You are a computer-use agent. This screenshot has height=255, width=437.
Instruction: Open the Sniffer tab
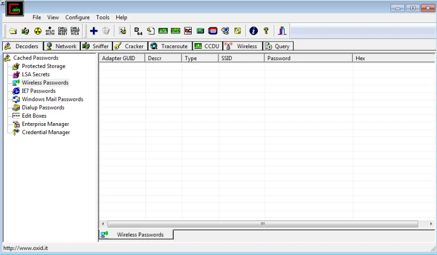[x=97, y=46]
